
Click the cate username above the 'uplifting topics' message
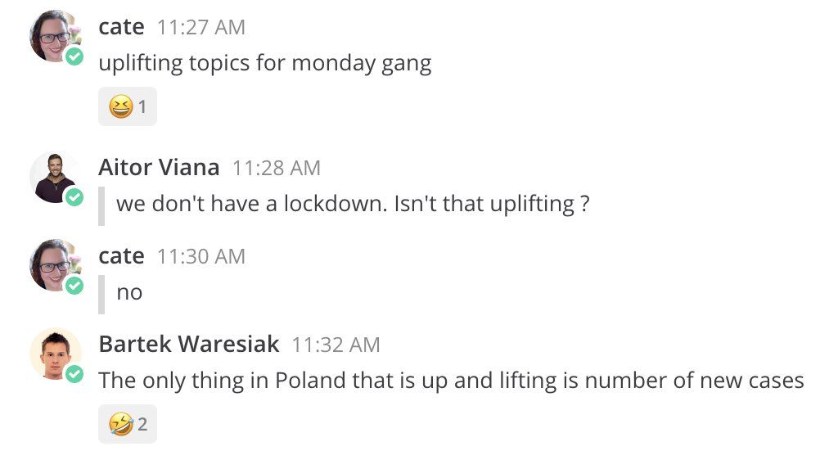click(121, 26)
